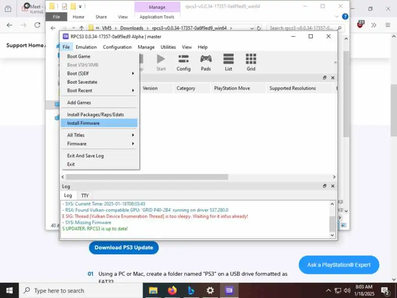This screenshot has height=298, width=397.
Task: Click Download PS3 Update button
Action: 124,248
